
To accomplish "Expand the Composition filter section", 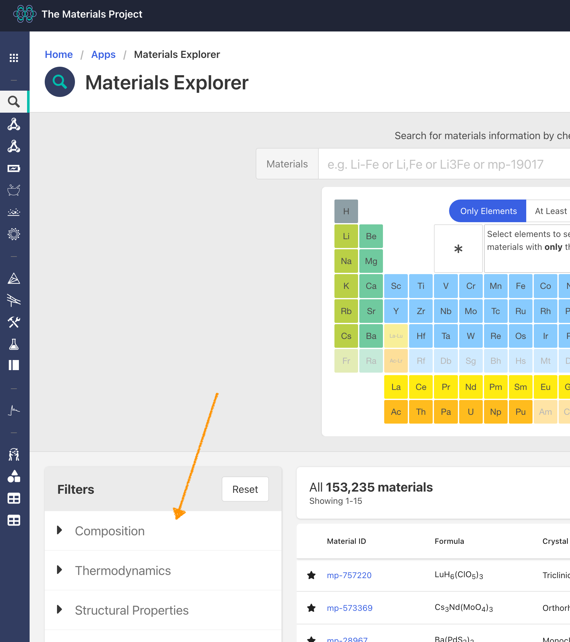I will [110, 531].
